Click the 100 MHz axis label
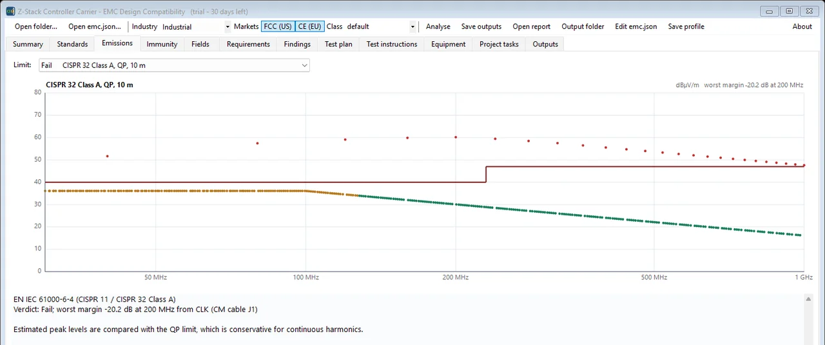The height and width of the screenshot is (345, 825). (306, 277)
